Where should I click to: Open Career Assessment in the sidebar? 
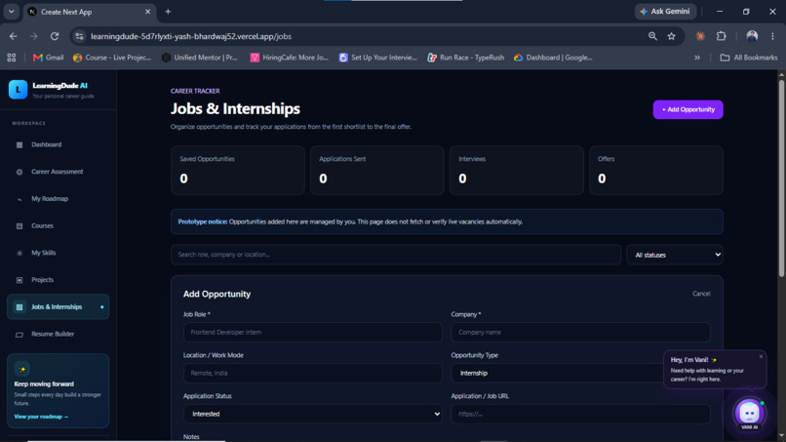coord(58,172)
